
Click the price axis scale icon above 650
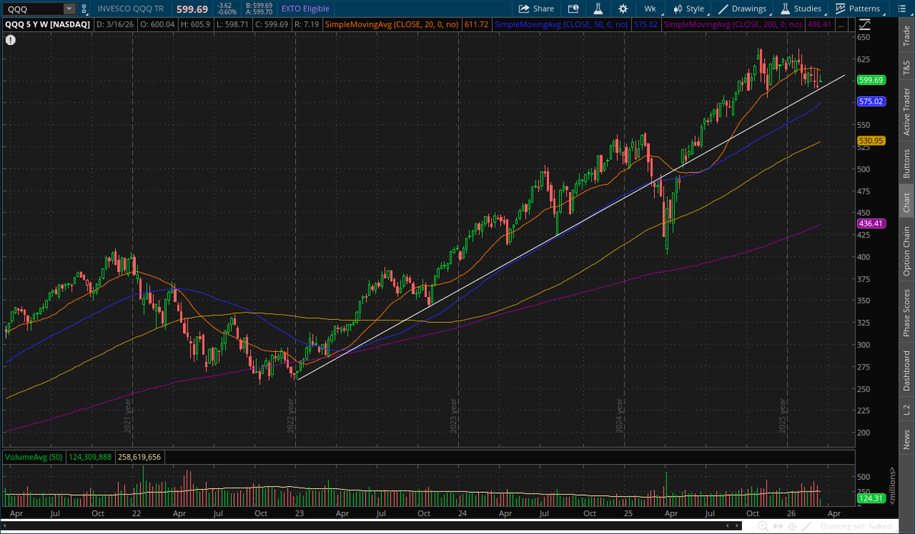[x=865, y=25]
